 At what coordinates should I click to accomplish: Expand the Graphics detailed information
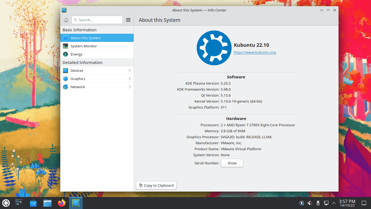pyautogui.click(x=130, y=78)
